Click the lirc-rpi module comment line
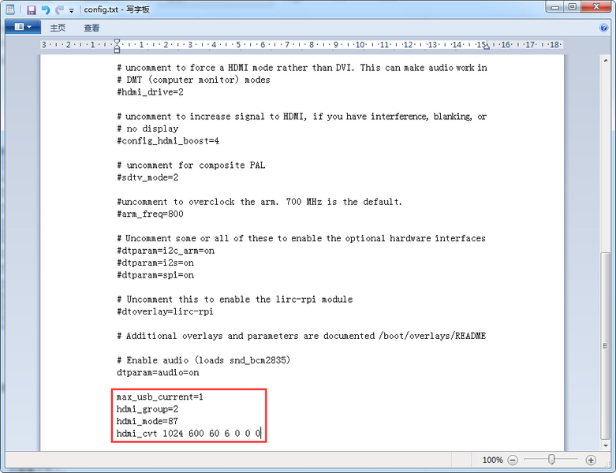Viewport: 616px width, 473px height. (x=234, y=300)
